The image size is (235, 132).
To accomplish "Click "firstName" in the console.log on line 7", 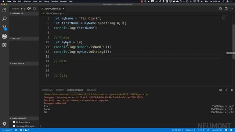I will 86,28.
